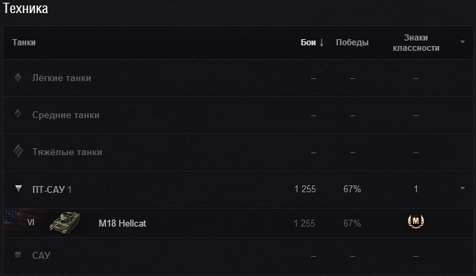476x276 pixels.
Task: Expand the Тяжёлые танки row
Action: click(x=67, y=152)
